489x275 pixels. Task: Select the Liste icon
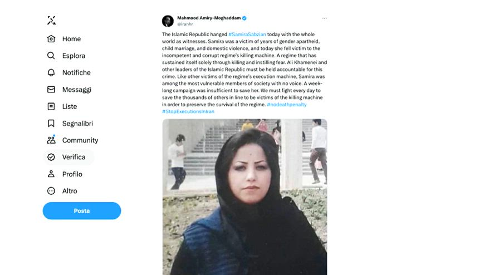point(51,106)
